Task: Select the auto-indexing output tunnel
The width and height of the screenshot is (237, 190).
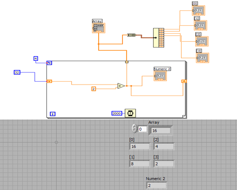Action: coord(127,62)
